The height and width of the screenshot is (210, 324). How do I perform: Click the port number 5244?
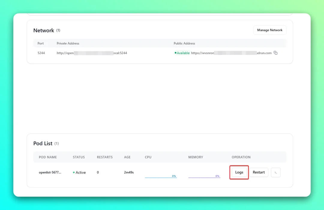click(x=41, y=53)
